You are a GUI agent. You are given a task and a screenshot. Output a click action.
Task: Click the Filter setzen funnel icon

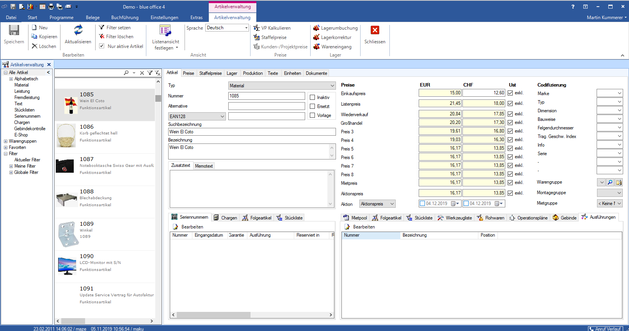point(102,28)
